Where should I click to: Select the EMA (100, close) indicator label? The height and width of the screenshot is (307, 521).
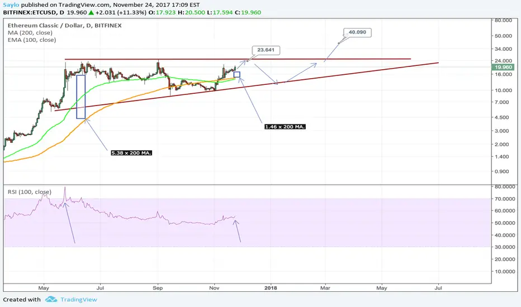[32, 40]
